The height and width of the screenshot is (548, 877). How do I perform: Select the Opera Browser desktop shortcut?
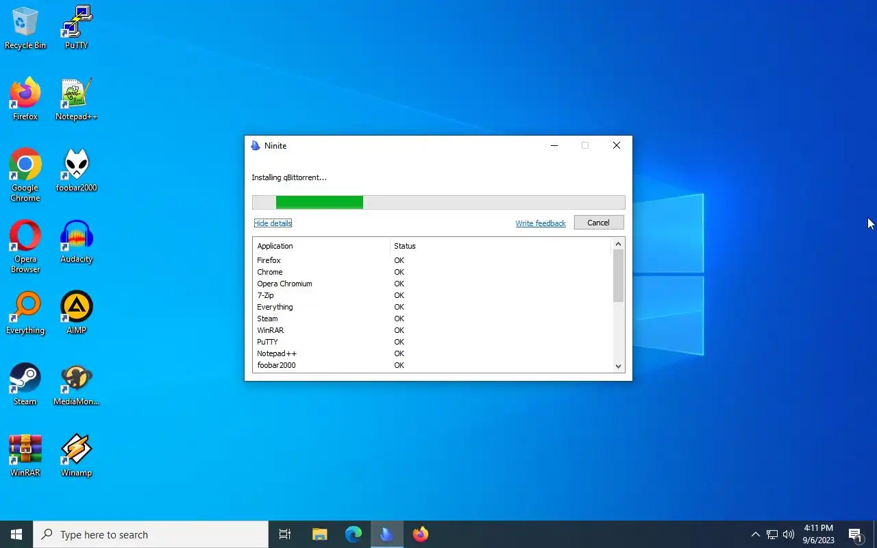pos(25,247)
